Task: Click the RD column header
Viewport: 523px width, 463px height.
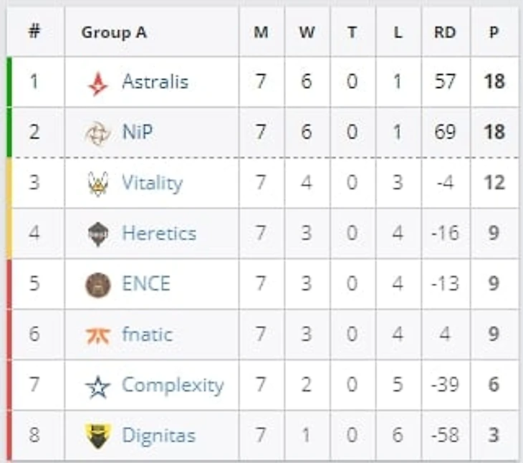Action: (x=445, y=32)
